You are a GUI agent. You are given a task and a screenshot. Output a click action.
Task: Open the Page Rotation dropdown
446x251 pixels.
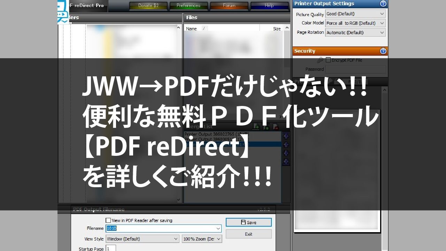coord(355,32)
